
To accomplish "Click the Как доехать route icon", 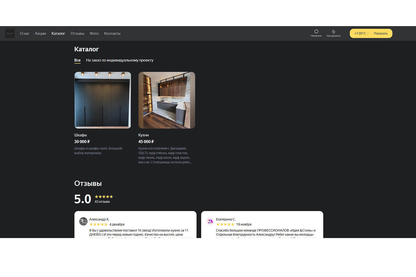I will [x=333, y=32].
